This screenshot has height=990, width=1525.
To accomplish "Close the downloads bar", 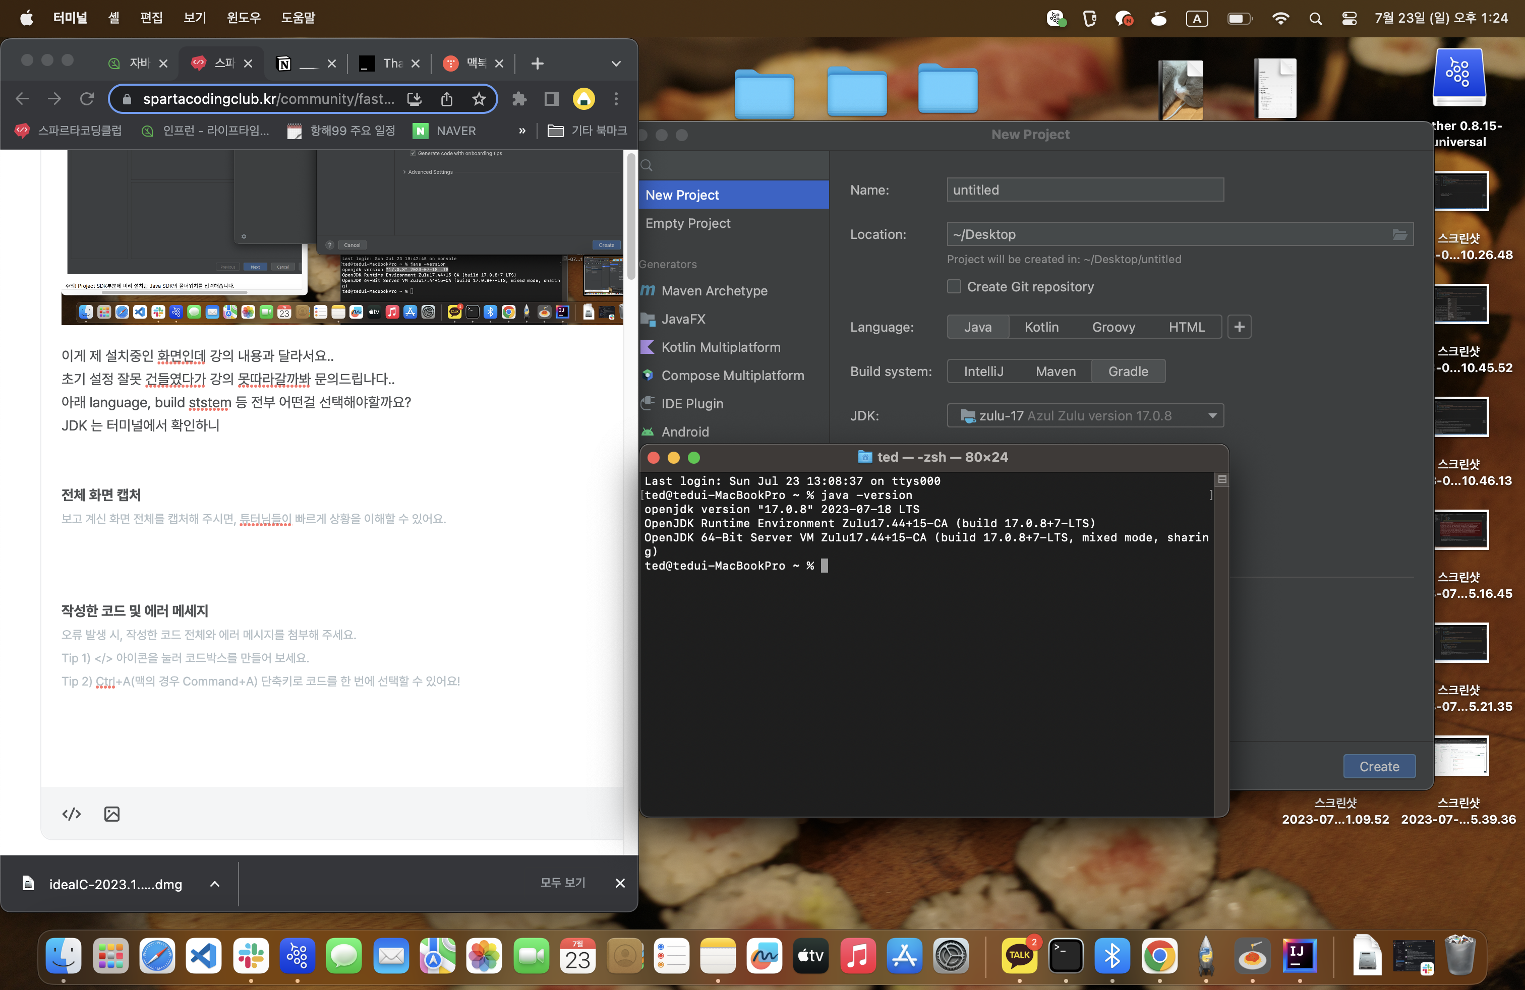I will [x=620, y=883].
